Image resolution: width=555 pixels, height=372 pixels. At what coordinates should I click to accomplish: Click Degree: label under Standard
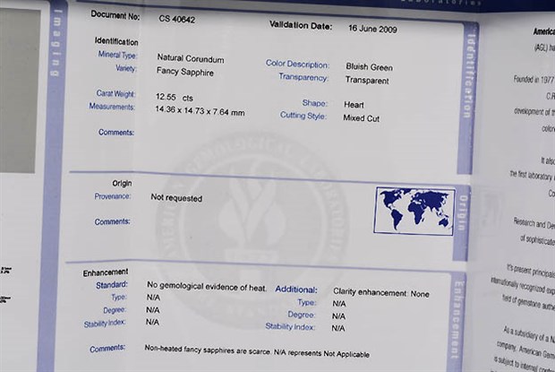point(115,309)
